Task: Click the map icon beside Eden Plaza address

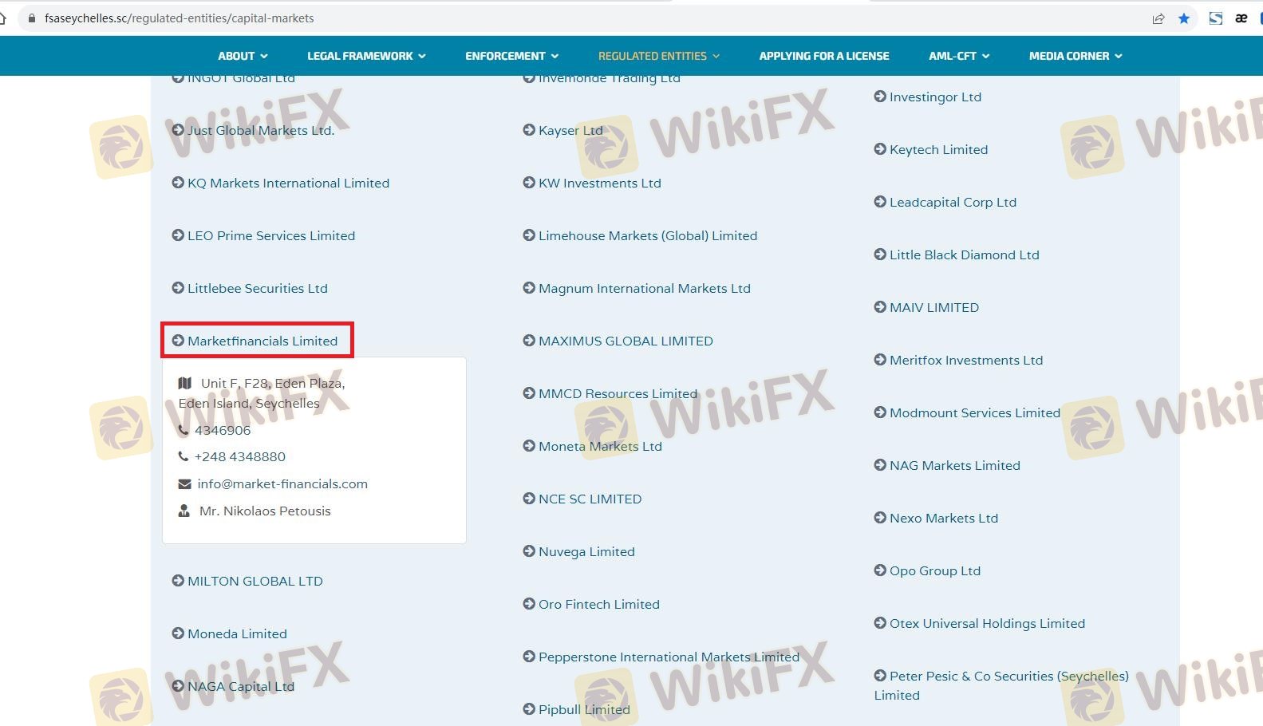Action: coord(184,384)
